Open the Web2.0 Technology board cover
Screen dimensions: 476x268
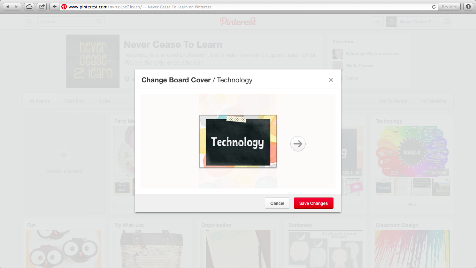point(412,151)
